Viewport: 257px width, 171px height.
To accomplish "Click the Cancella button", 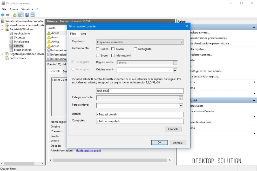I will click(x=173, y=129).
